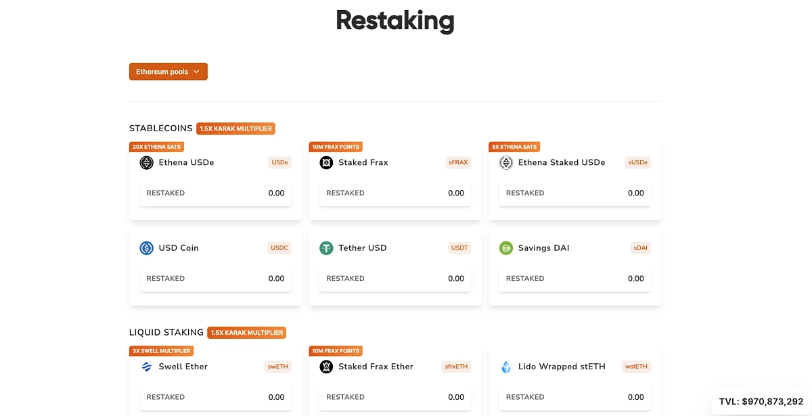Select the wstETH ticker tag

coord(636,367)
